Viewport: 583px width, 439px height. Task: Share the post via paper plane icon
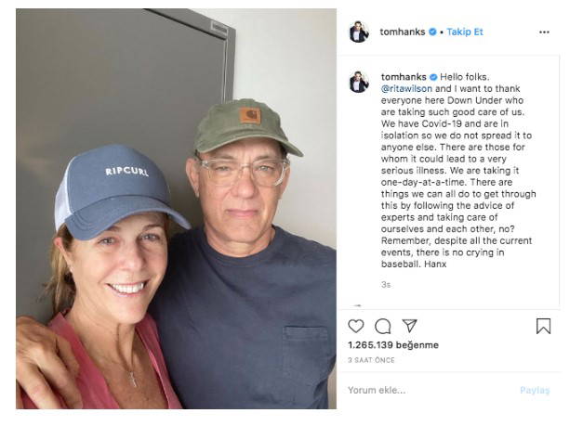tap(409, 326)
